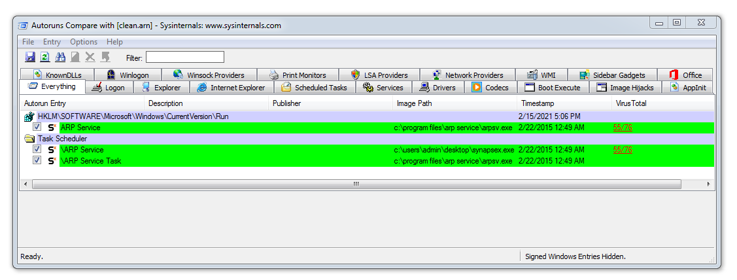Sort by Image Path column header
This screenshot has width=737, height=280.
pyautogui.click(x=454, y=103)
